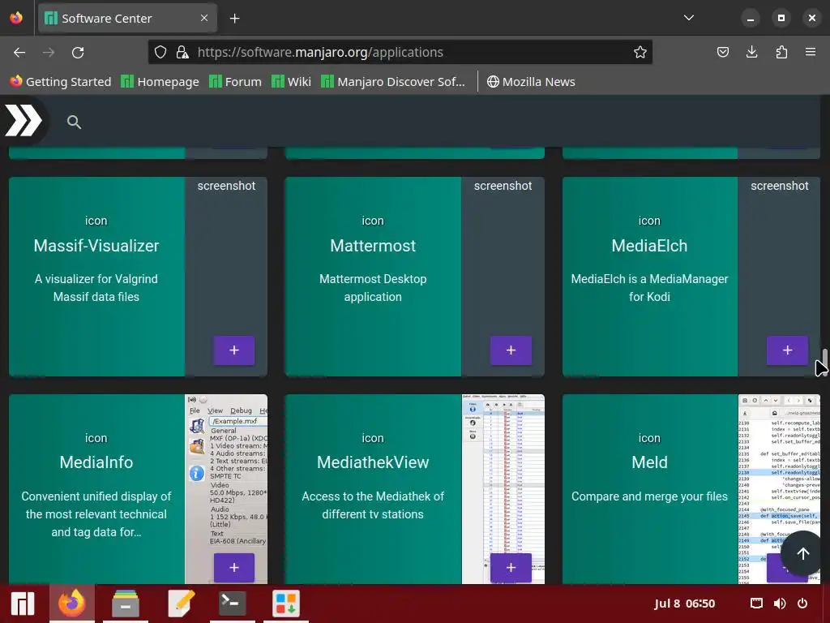Open the power button in tray
Image resolution: width=830 pixels, height=623 pixels.
(x=802, y=604)
